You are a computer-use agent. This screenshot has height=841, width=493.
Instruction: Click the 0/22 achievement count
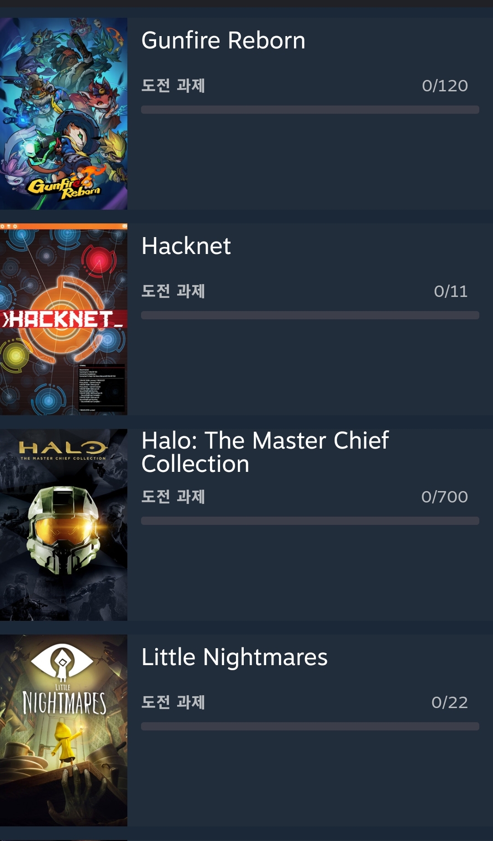pos(450,703)
